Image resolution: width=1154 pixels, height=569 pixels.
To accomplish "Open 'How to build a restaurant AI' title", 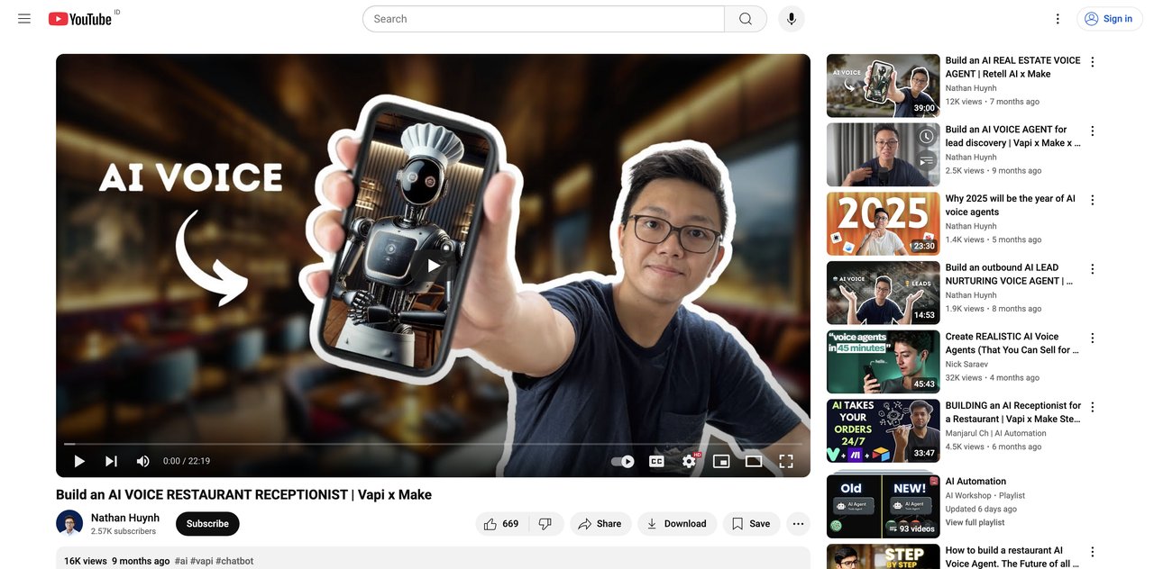I will 1012,556.
